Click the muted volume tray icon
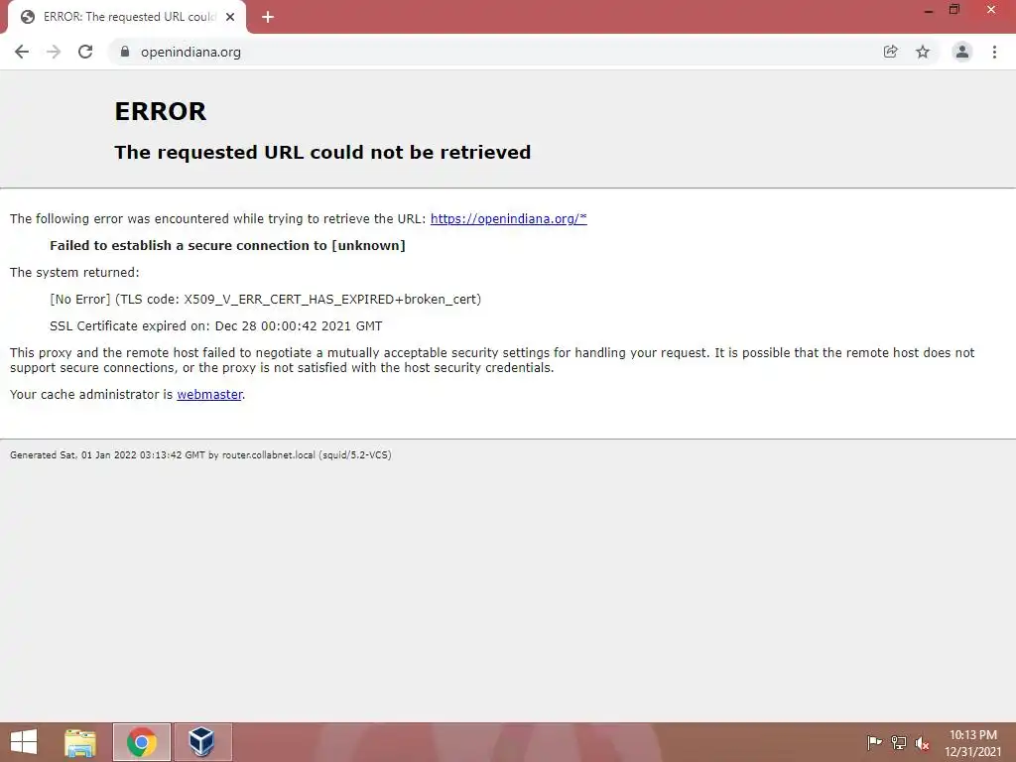Screen dimensions: 1016x762 (x=922, y=743)
